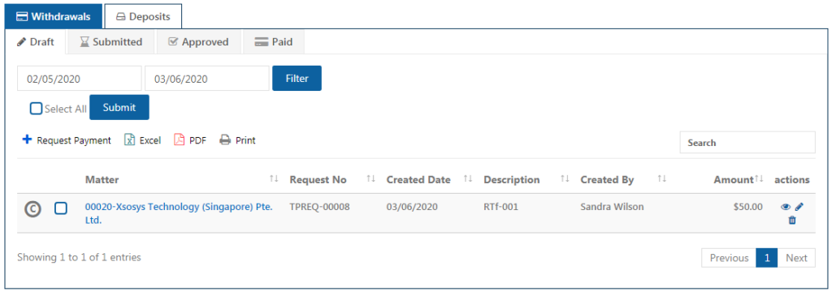Export table using the Excel icon
The width and height of the screenshot is (832, 292).
129,140
